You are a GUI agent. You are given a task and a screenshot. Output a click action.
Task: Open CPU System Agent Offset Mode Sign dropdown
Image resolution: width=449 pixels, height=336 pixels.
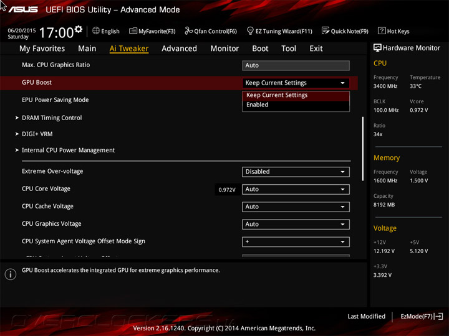(296, 241)
